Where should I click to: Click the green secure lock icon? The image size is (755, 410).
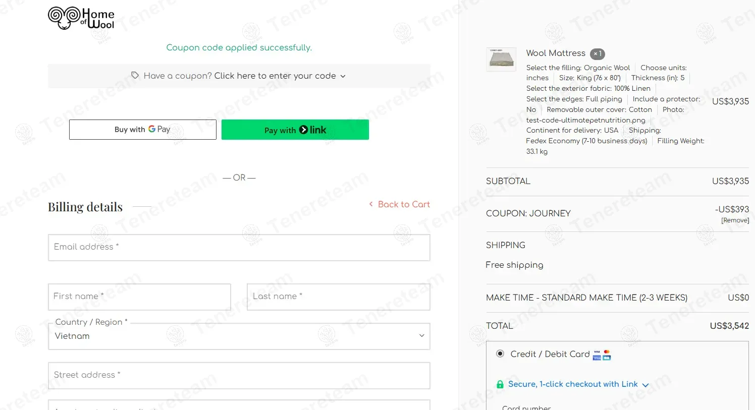pyautogui.click(x=500, y=384)
